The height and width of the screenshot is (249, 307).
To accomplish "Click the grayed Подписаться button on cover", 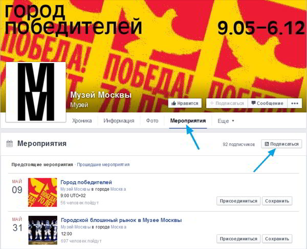I will click(x=227, y=103).
